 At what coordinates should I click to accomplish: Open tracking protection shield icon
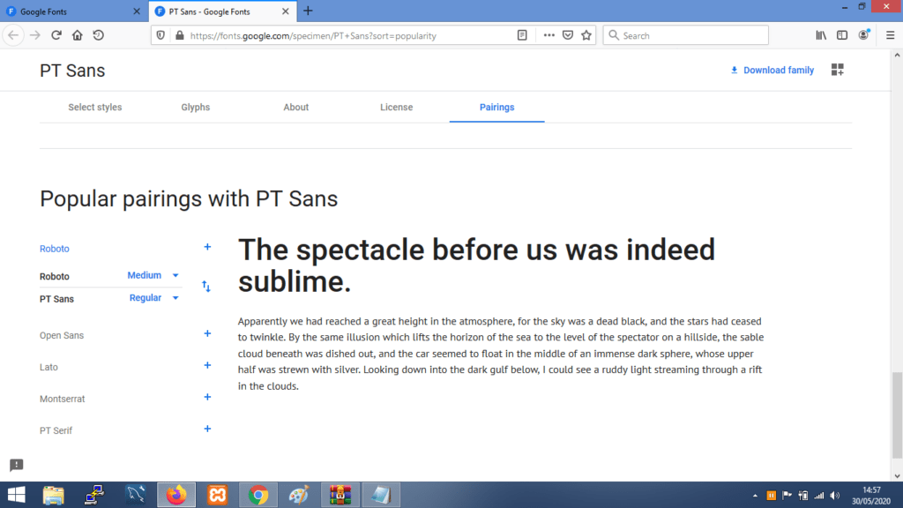pyautogui.click(x=160, y=35)
